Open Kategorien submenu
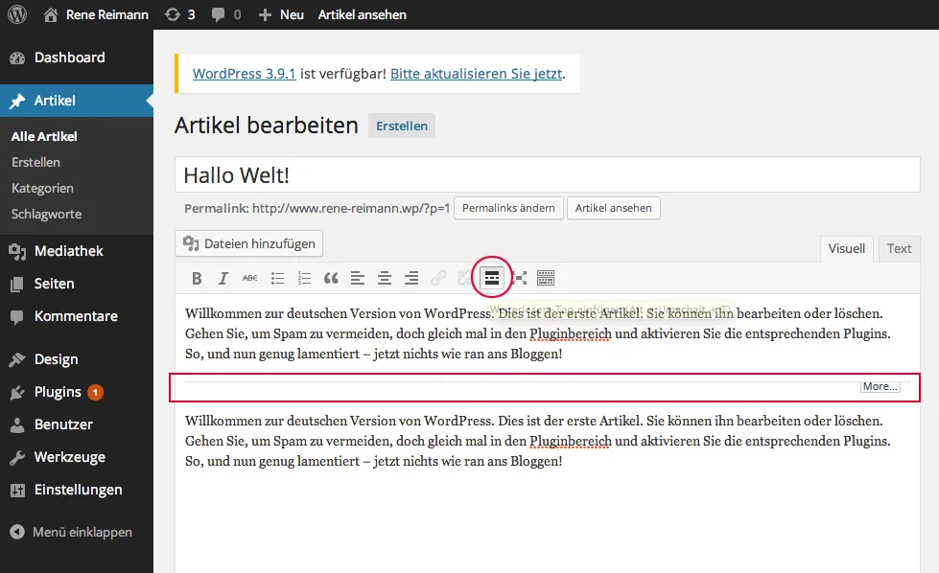The height and width of the screenshot is (573, 939). pyautogui.click(x=42, y=188)
